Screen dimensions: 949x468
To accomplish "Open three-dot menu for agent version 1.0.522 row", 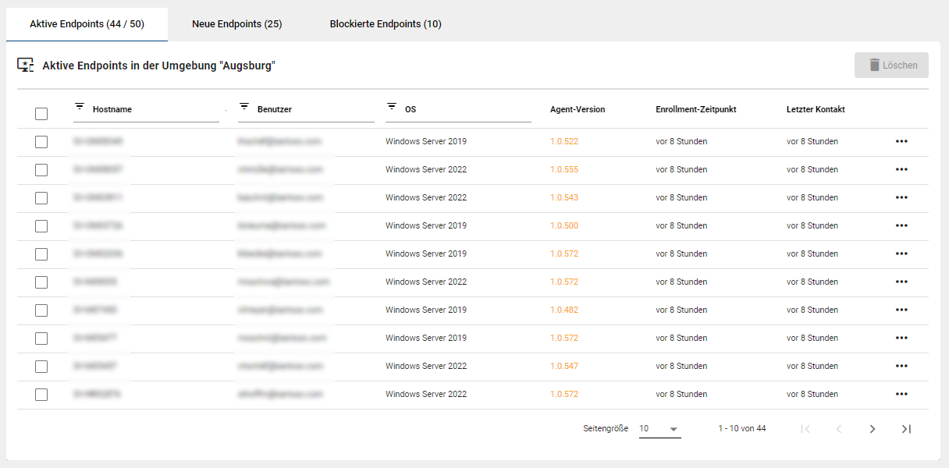I will click(901, 142).
